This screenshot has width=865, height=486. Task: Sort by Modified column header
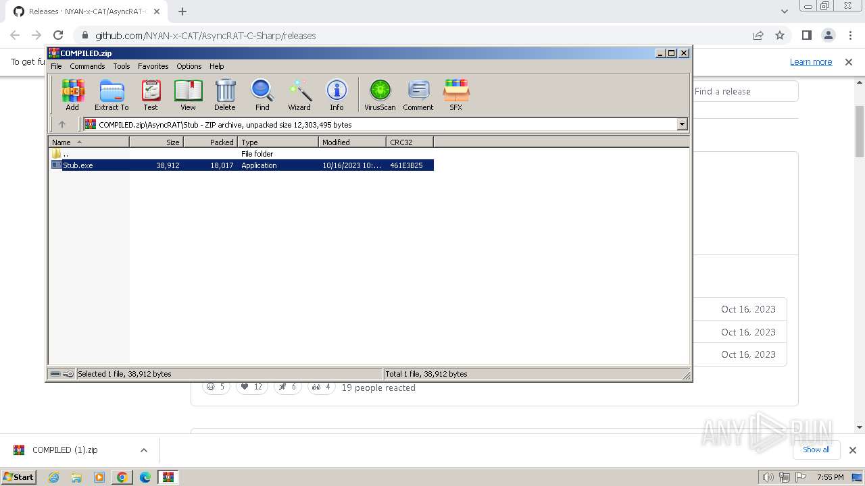352,142
